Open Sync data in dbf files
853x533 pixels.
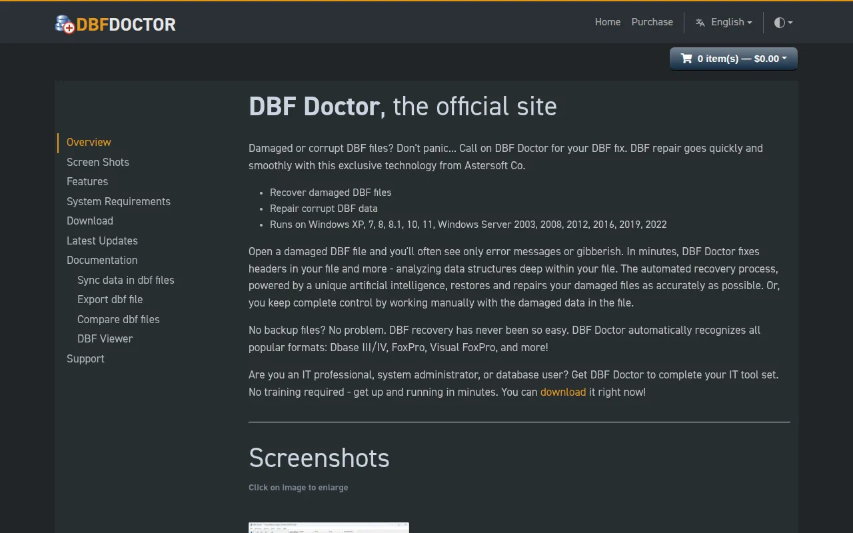[126, 280]
